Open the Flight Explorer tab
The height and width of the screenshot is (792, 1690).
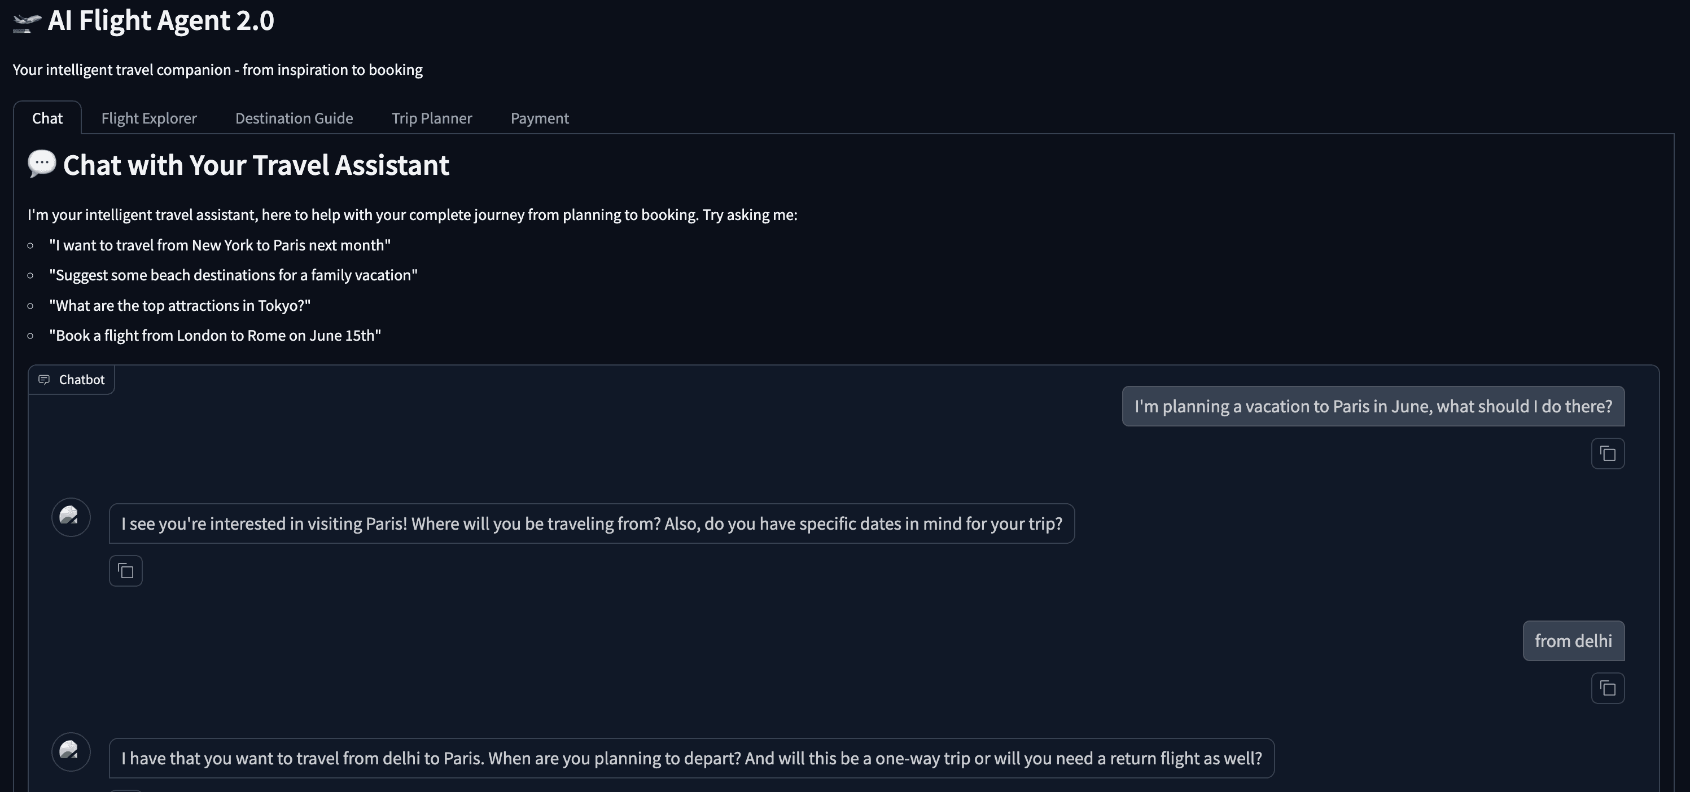(x=149, y=118)
